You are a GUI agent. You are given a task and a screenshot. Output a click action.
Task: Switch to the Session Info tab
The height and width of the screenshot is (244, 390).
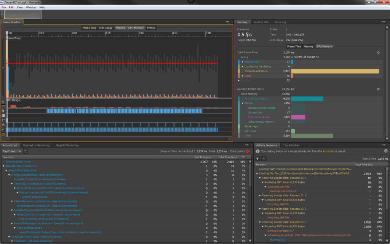pos(261,22)
